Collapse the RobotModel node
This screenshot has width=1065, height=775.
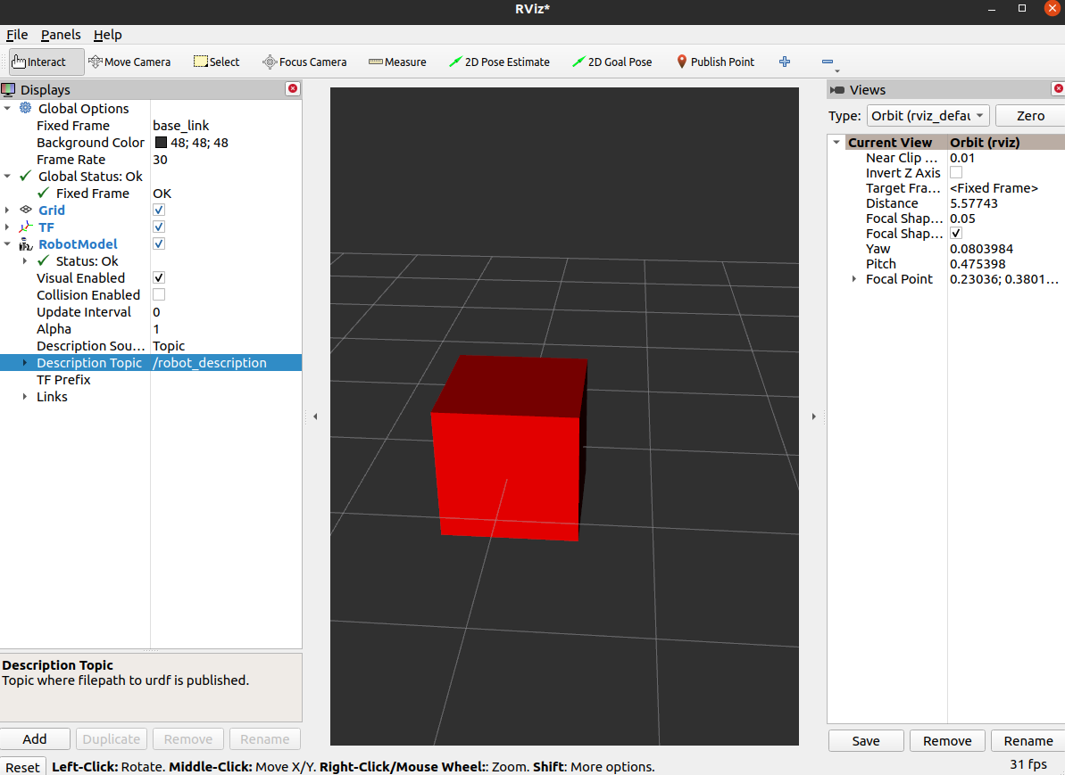point(7,243)
